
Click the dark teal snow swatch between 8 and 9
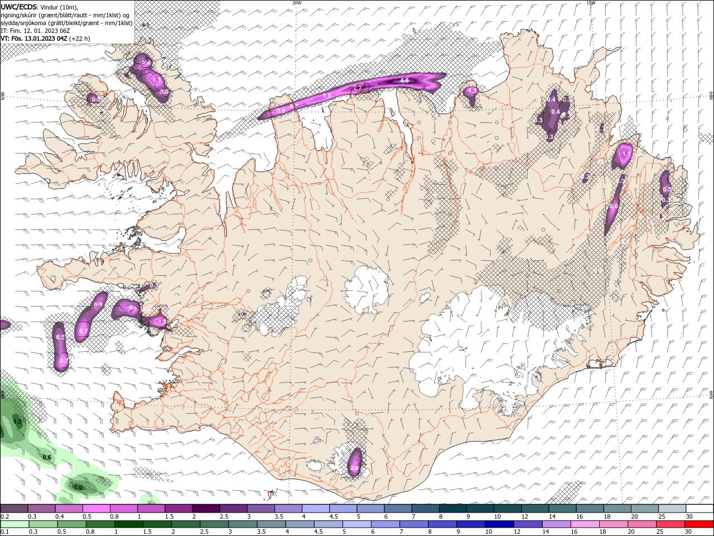(x=452, y=509)
